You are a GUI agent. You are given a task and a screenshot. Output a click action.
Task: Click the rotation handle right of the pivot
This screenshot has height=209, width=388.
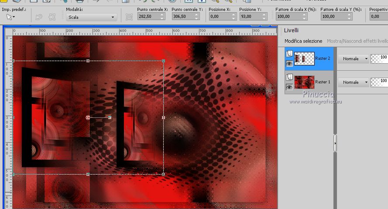pos(110,117)
